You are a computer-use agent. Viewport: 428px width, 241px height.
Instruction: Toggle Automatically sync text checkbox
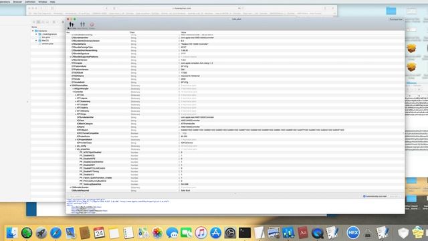(364, 196)
